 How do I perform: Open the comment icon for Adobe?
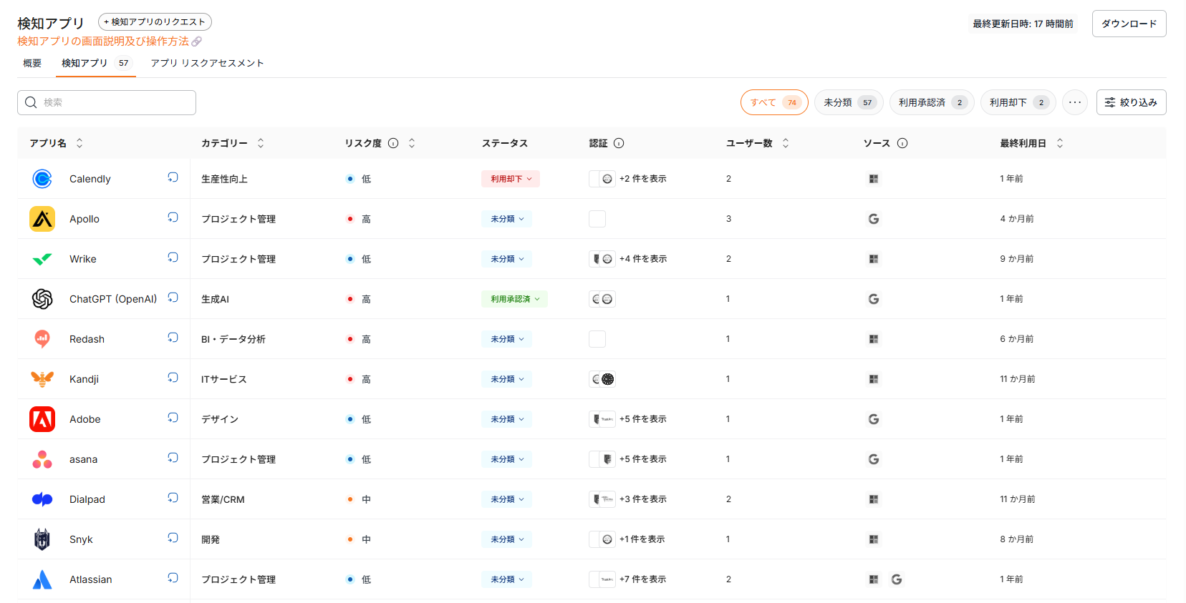tap(173, 418)
